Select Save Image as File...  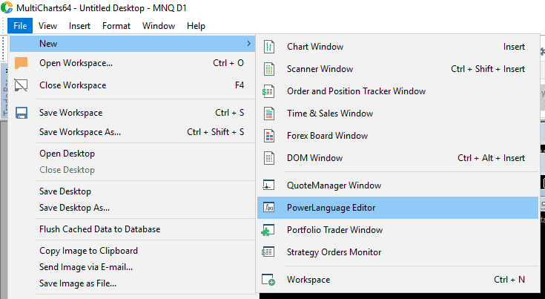(133, 283)
